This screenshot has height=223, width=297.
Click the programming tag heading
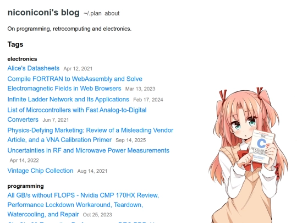(25, 186)
